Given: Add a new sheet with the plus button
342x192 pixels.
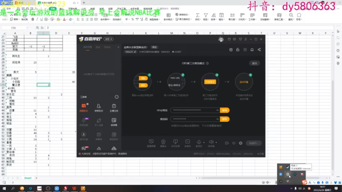Looking at the screenshot, I should [36, 178].
